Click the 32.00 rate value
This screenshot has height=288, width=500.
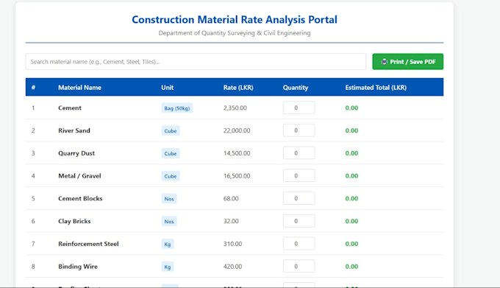point(231,221)
